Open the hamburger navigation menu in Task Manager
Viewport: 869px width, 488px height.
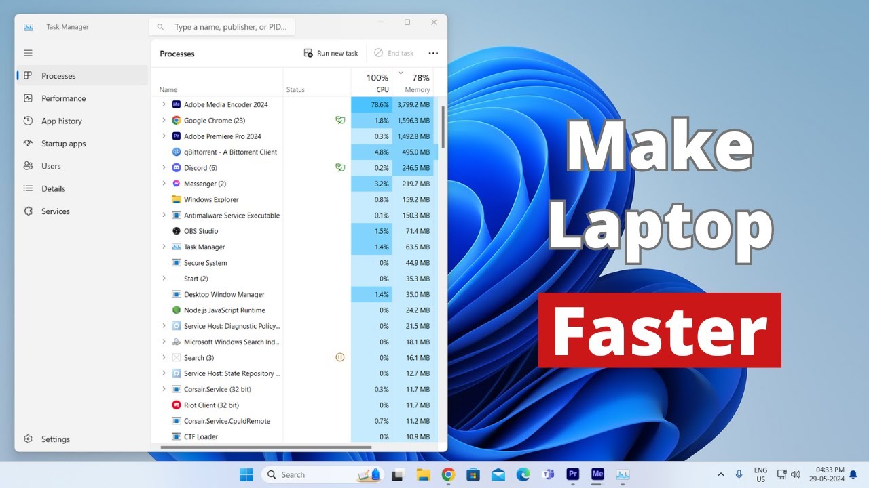point(28,53)
